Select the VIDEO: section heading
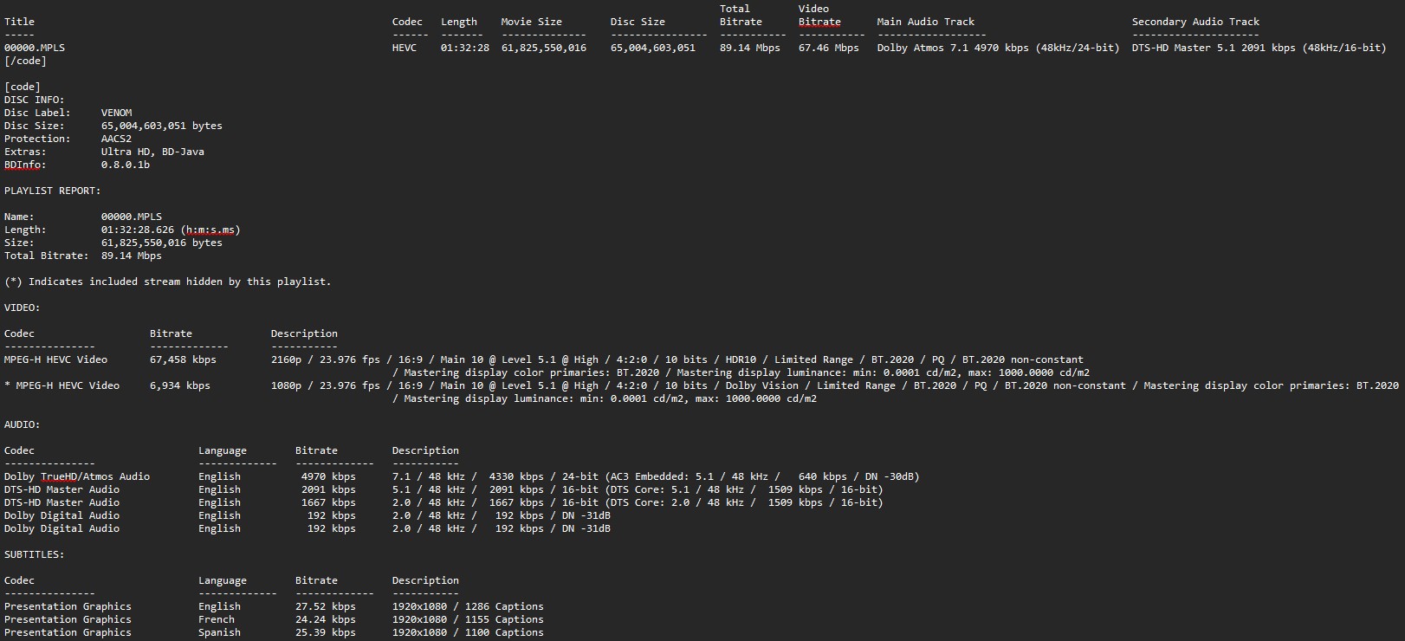Image resolution: width=1405 pixels, height=641 pixels. pyautogui.click(x=23, y=308)
